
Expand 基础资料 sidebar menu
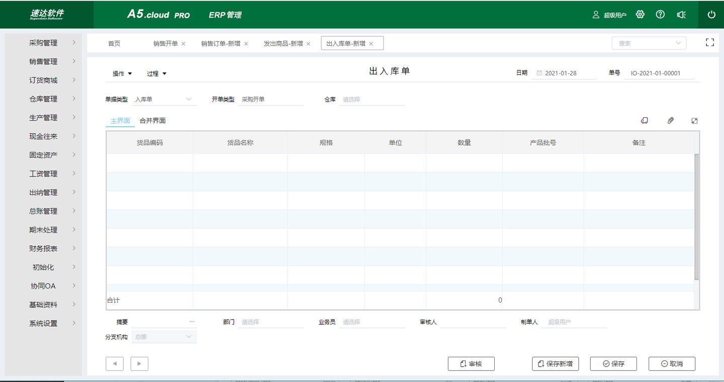(x=43, y=305)
